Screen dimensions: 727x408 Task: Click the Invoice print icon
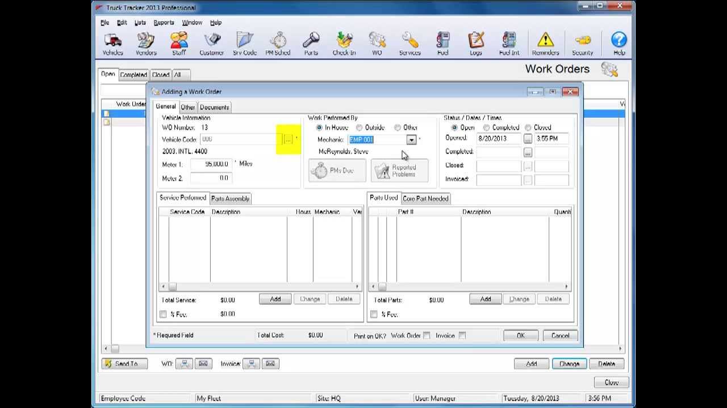252,364
